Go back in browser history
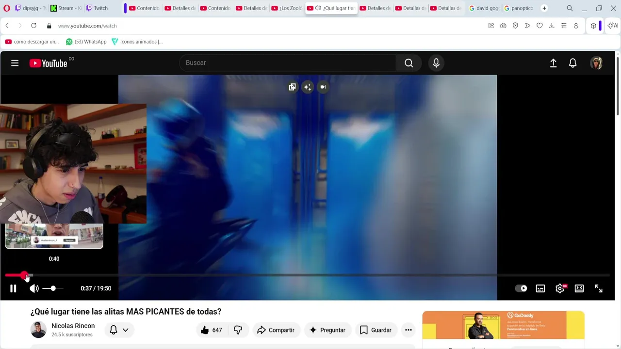Viewport: 621px width, 349px height. click(7, 26)
